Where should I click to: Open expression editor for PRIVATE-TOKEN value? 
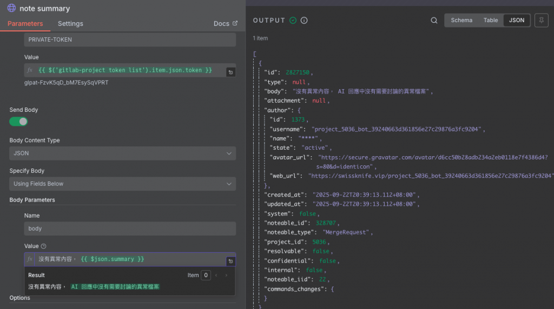coord(230,72)
